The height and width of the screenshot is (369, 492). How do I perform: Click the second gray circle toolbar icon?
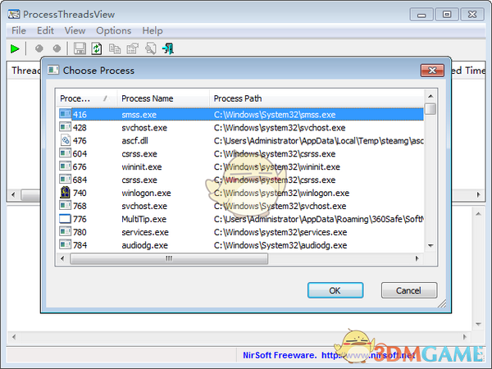click(x=57, y=48)
